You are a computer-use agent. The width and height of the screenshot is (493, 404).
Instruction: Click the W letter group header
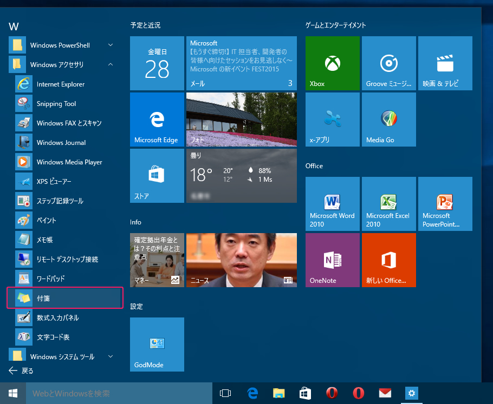(14, 27)
